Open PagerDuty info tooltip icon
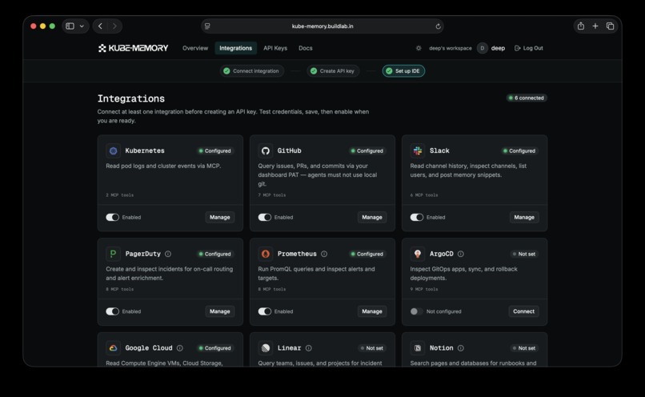Image resolution: width=645 pixels, height=397 pixels. coord(168,254)
